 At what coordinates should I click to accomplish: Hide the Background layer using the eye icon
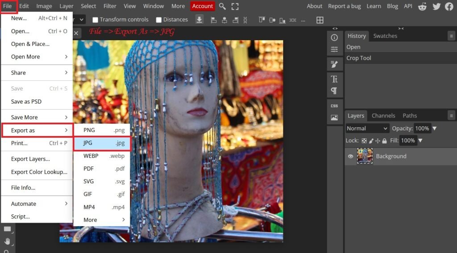[351, 156]
